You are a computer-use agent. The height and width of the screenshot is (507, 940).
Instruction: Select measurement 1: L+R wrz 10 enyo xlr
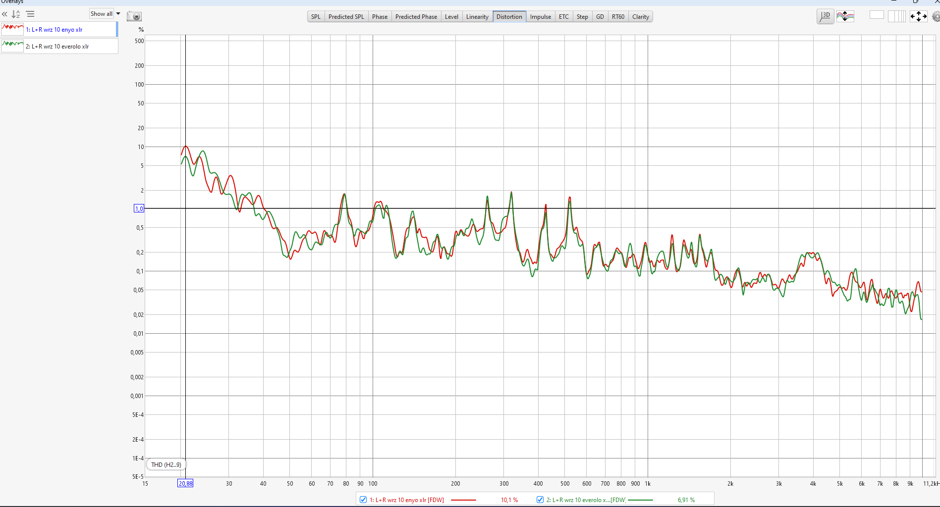[59, 30]
